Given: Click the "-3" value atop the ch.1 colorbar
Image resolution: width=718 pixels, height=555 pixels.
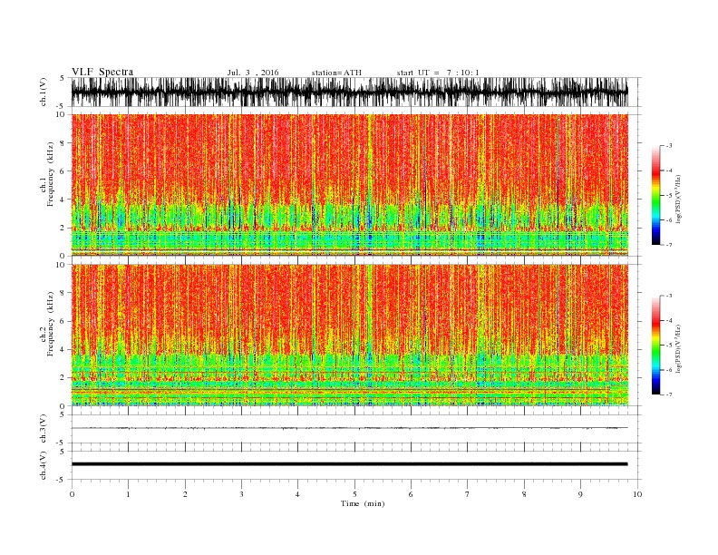Looking at the screenshot, I should coord(669,146).
